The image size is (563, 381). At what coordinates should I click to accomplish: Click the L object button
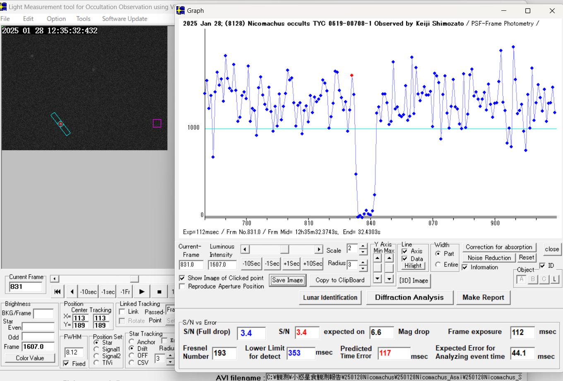554,279
